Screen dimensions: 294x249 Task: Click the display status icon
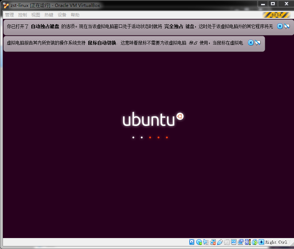(233, 242)
